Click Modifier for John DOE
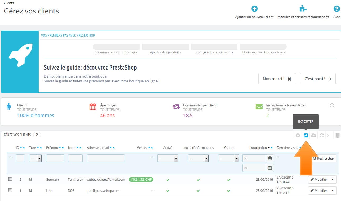This screenshot has height=201, width=341. click(319, 190)
